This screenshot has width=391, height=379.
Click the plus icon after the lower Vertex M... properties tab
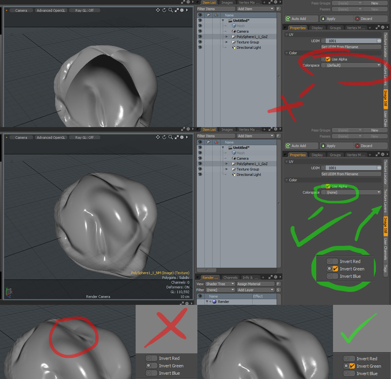point(370,155)
